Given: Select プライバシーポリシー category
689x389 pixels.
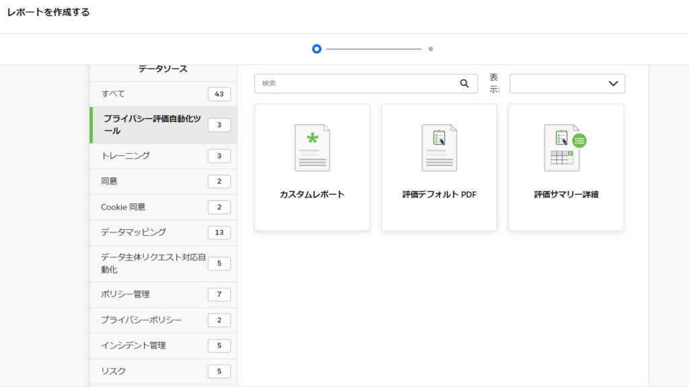Looking at the screenshot, I should click(x=163, y=320).
